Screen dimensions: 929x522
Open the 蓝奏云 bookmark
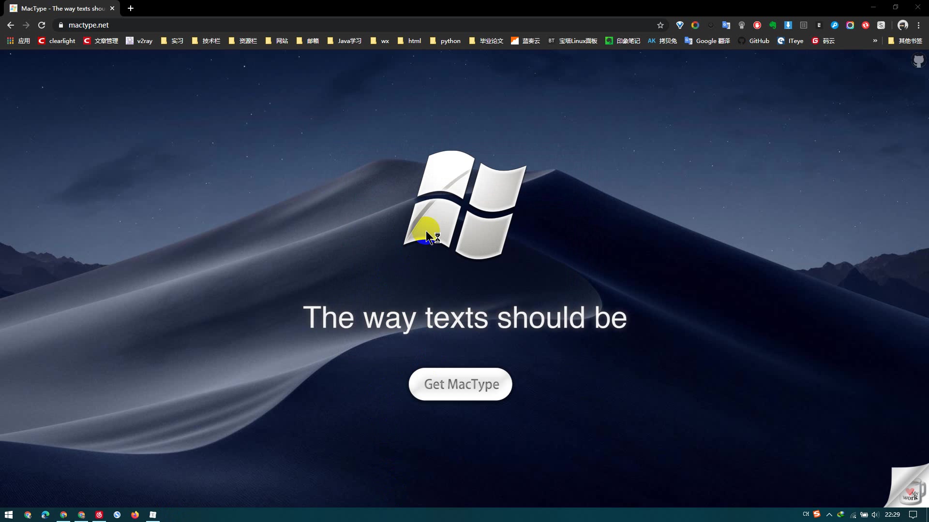point(525,41)
